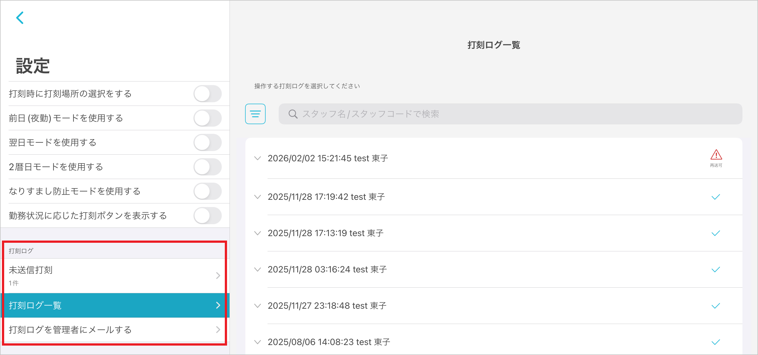Expand the 2026/02/02 15:21:45 log entry

click(x=258, y=159)
